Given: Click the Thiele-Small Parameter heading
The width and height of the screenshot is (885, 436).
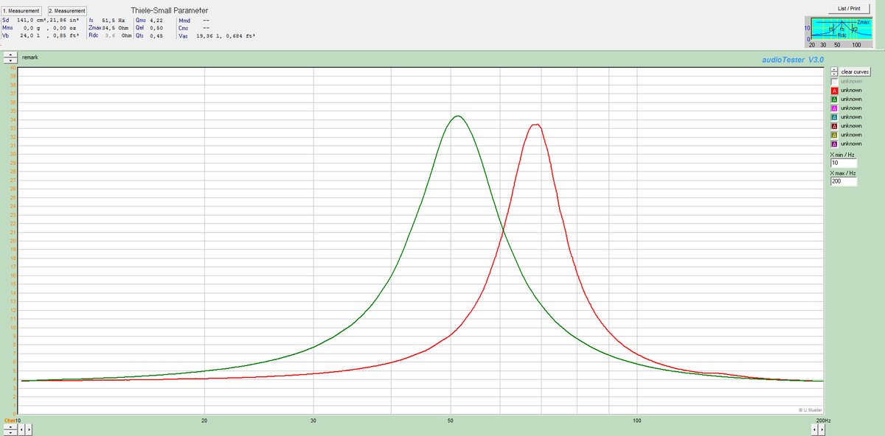Looking at the screenshot, I should tap(170, 10).
